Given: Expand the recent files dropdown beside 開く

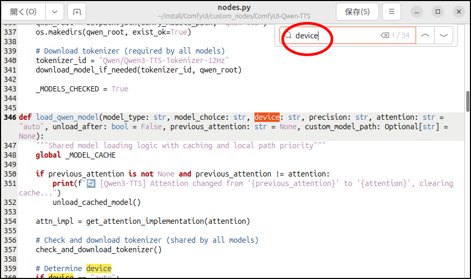Looking at the screenshot, I should pyautogui.click(x=55, y=12).
